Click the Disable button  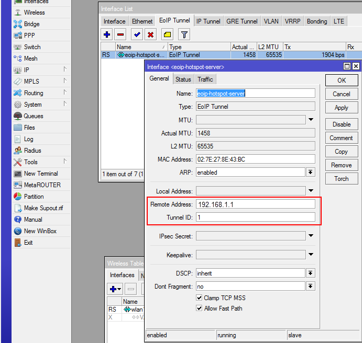[x=342, y=124]
